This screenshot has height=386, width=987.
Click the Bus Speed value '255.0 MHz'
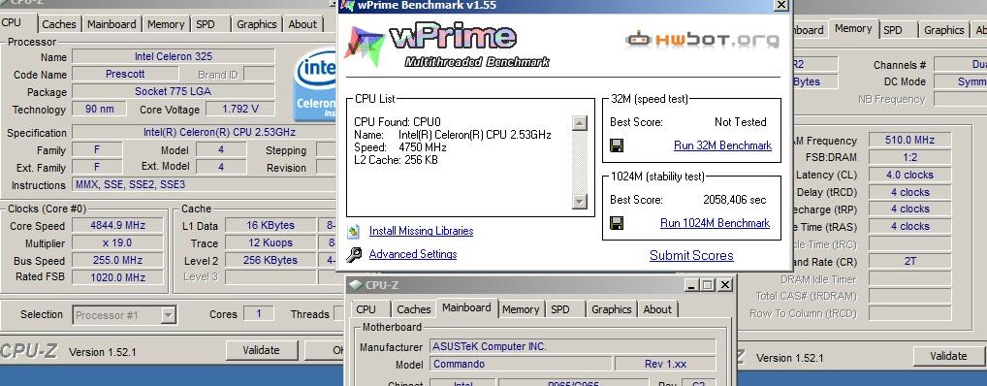tap(117, 260)
